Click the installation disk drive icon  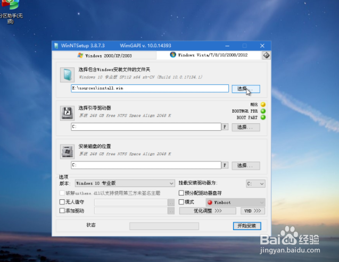pyautogui.click(x=67, y=151)
